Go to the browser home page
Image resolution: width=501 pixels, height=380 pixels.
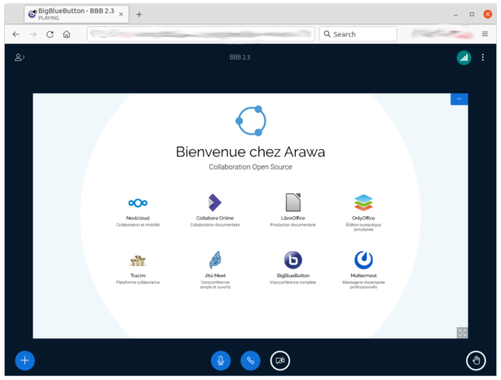click(x=67, y=34)
